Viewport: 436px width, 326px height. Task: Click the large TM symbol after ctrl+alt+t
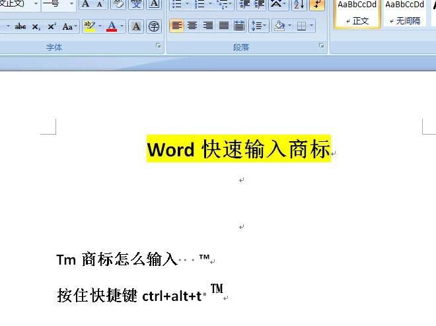[x=217, y=289]
